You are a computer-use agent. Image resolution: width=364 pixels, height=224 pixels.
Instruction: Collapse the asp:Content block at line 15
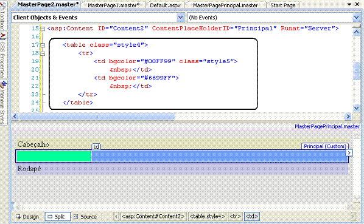click(43, 29)
